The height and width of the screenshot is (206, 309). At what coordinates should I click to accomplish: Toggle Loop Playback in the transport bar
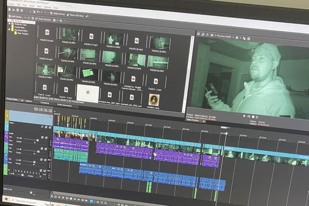coord(56,197)
